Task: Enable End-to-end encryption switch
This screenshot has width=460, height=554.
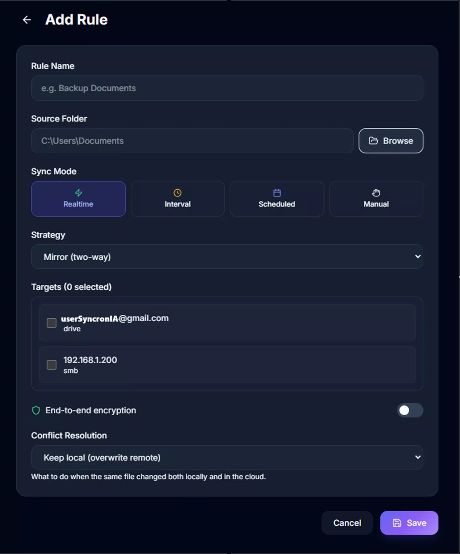Action: pyautogui.click(x=410, y=410)
